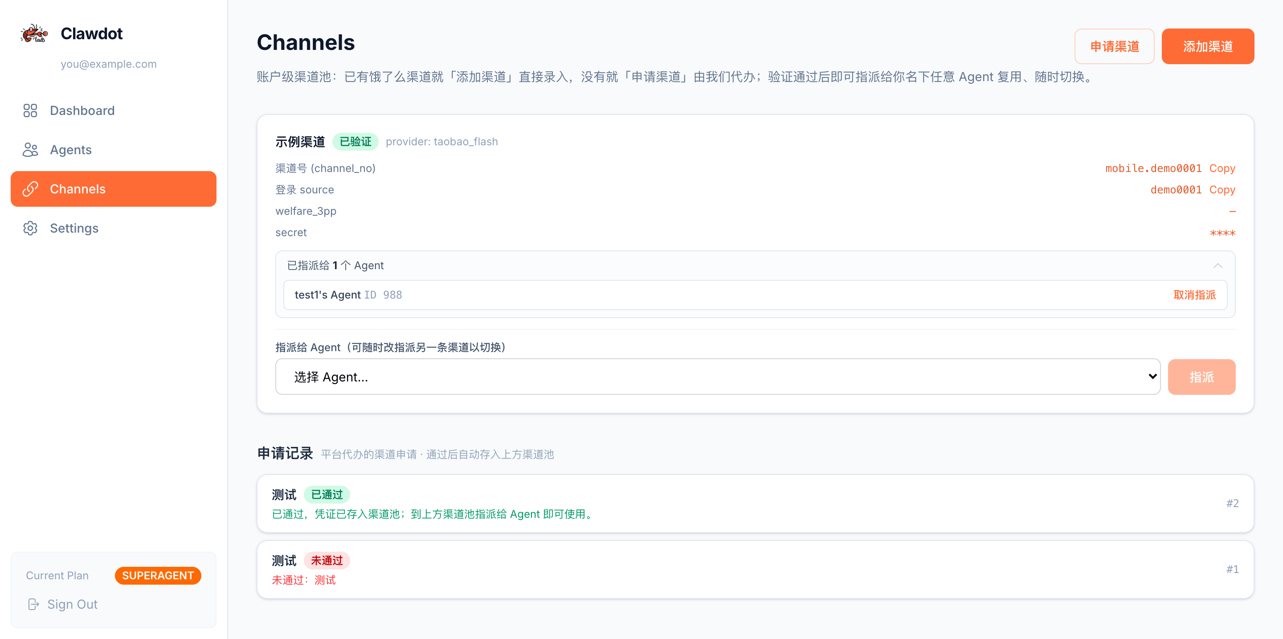
Task: Open Settings from sidebar
Action: (x=114, y=228)
